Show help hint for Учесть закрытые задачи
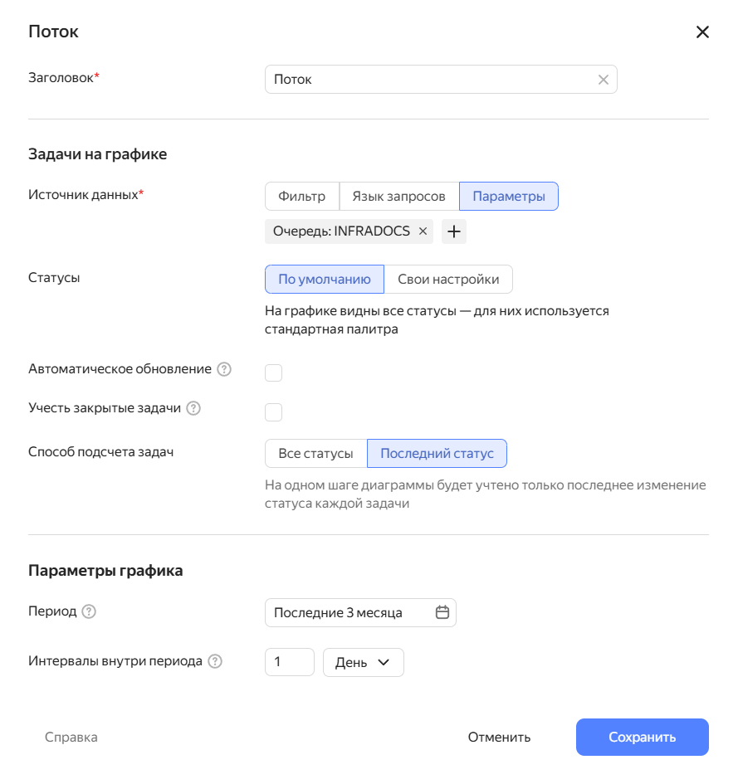Viewport: 738px width, 784px height. tap(193, 408)
